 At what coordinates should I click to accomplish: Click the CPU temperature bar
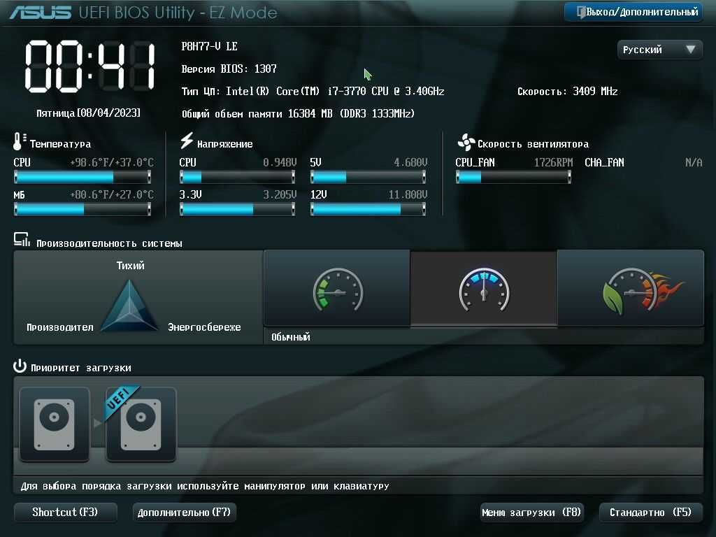(x=83, y=177)
